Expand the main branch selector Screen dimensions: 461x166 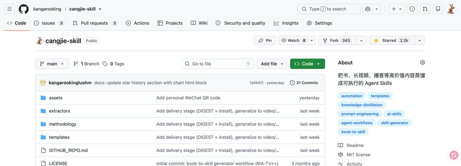(52, 64)
